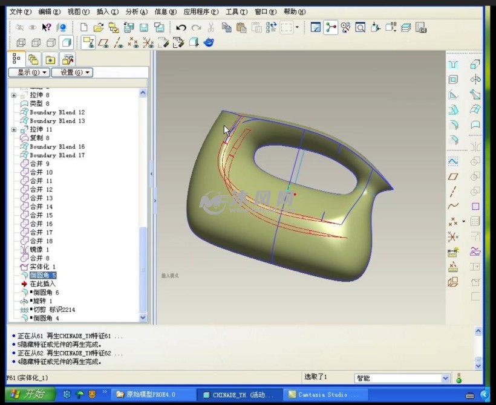Switch display to No Hidden mode
496x405 pixels.
click(51, 42)
